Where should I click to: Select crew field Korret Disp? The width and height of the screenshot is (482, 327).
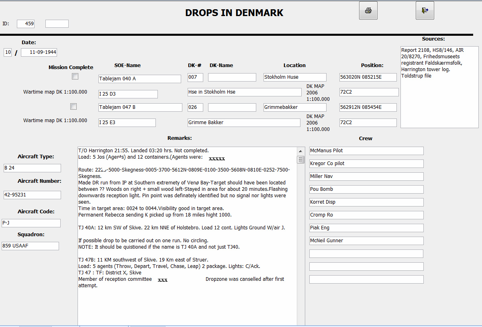click(366, 202)
